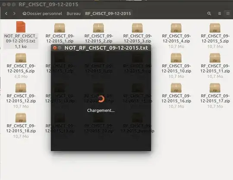233x180 pixels.
Task: Click the RF_CHSCT_09-12-2015_4.zip file name
Action: click(x=176, y=39)
